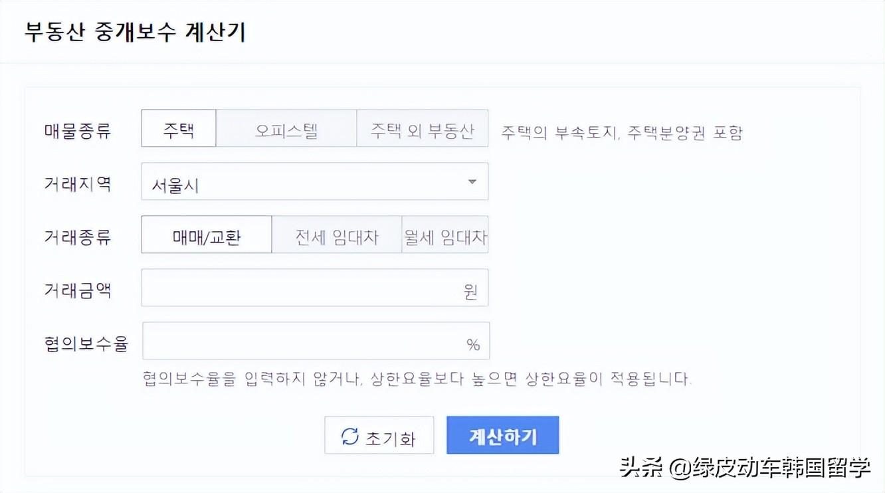Click the 상한요율 helper text below the inputs
Screen dimensions: 885x493
(x=417, y=379)
